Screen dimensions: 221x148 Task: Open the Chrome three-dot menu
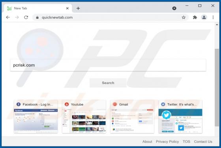213,17
